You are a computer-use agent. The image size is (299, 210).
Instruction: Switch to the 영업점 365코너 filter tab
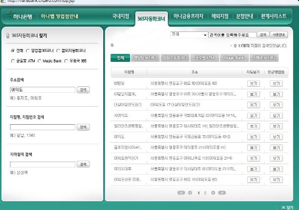click(146, 58)
